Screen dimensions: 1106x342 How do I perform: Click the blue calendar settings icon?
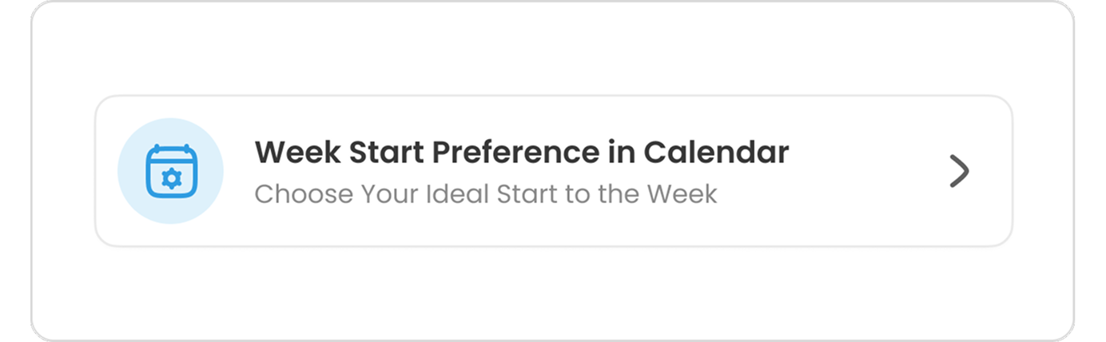[171, 171]
